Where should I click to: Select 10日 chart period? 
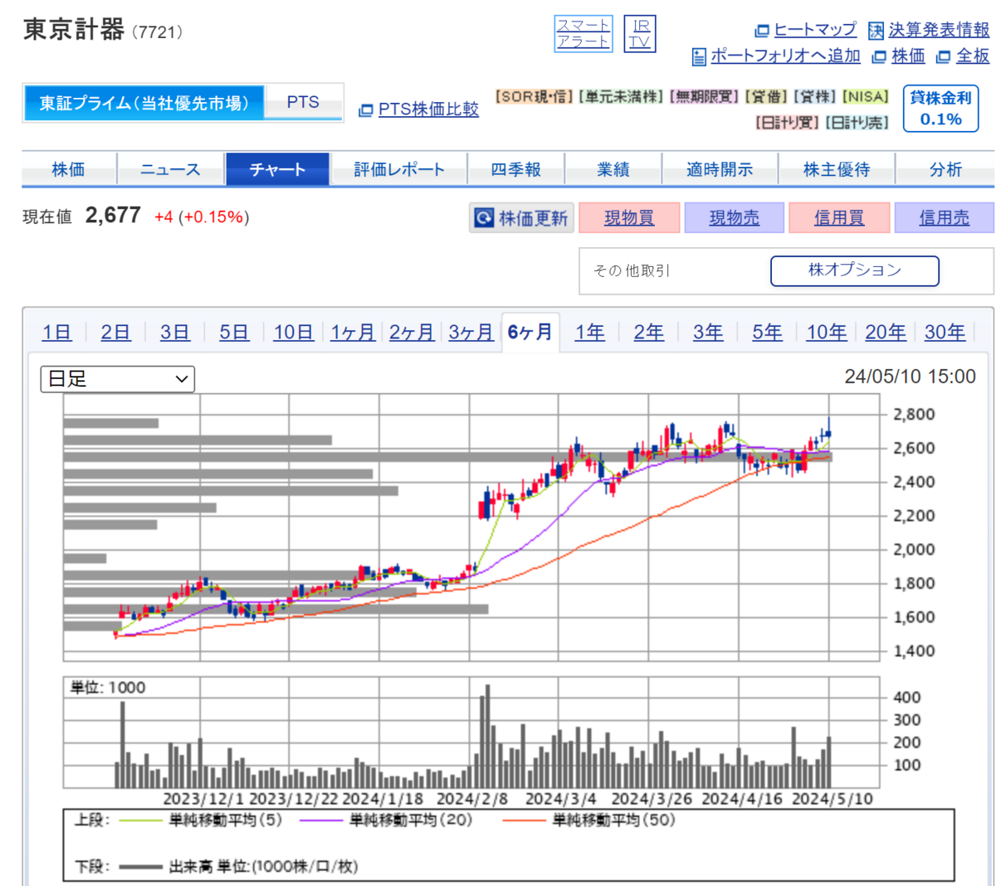coord(294,333)
